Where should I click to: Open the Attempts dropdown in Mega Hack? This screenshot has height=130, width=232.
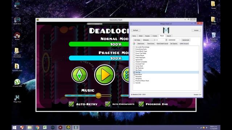tap(149, 40)
